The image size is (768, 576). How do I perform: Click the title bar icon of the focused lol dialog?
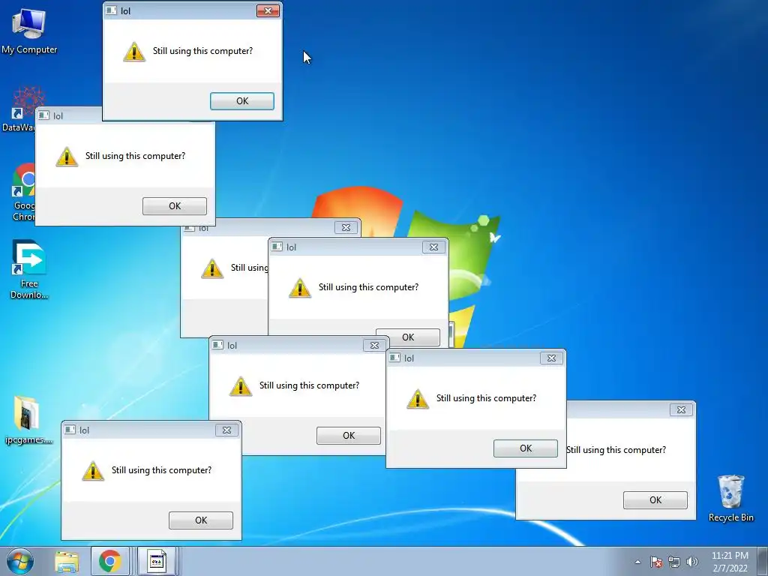coord(112,10)
